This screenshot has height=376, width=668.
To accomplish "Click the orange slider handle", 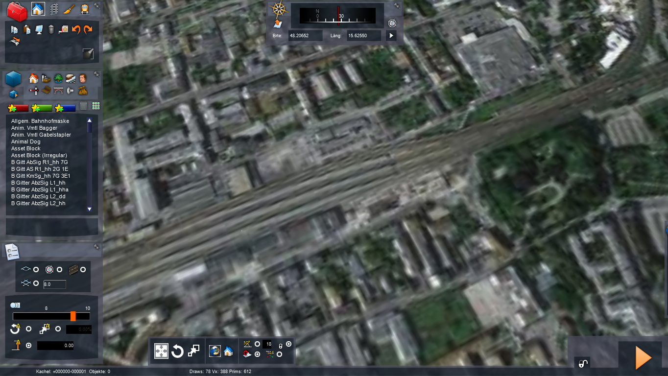I will tap(73, 316).
